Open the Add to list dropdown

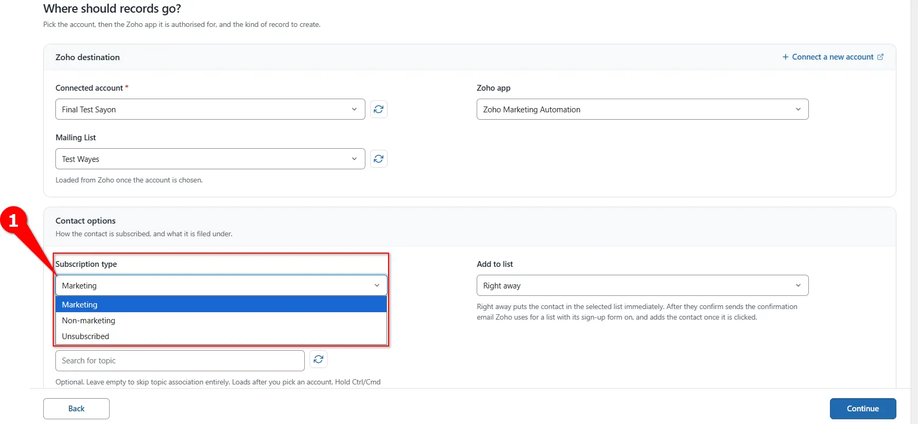point(642,285)
